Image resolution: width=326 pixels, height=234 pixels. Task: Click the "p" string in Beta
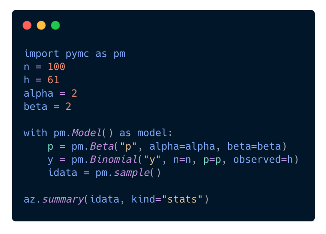tap(128, 146)
